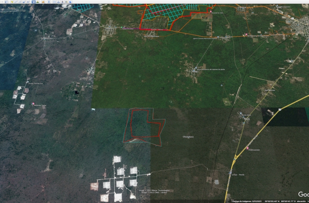Choose the Add Path tool
The width and height of the screenshot is (309, 203).
click(x=20, y=2)
